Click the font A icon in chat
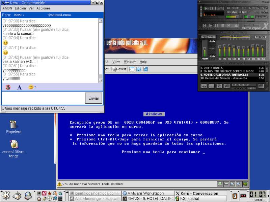The height and width of the screenshot is (202, 270). 20,87
